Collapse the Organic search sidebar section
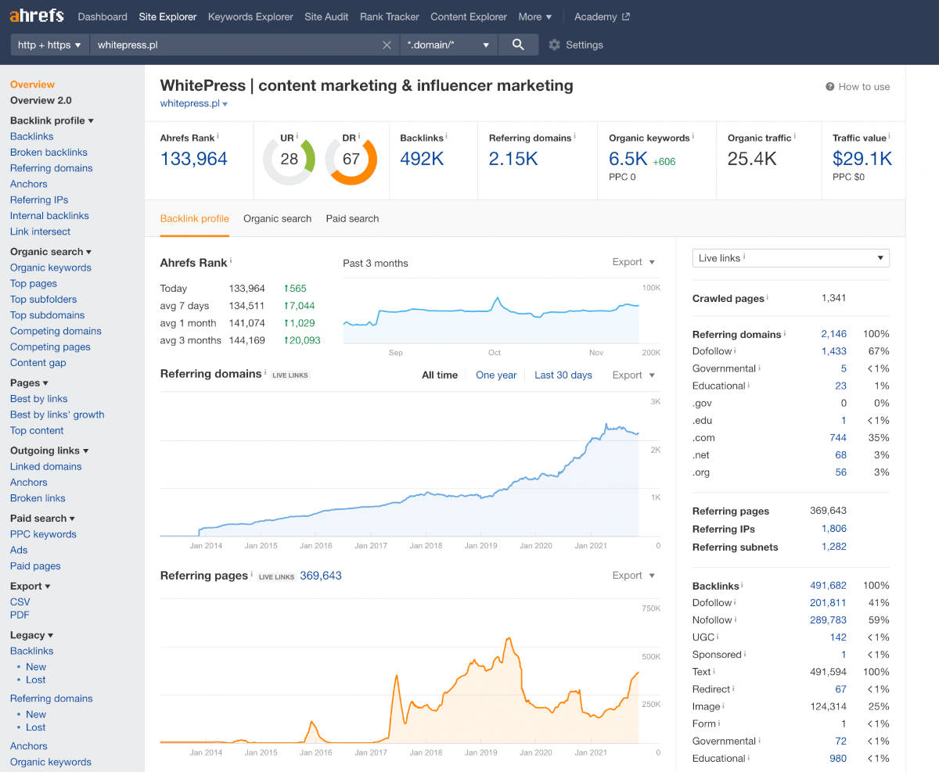The width and height of the screenshot is (939, 772). pos(51,252)
